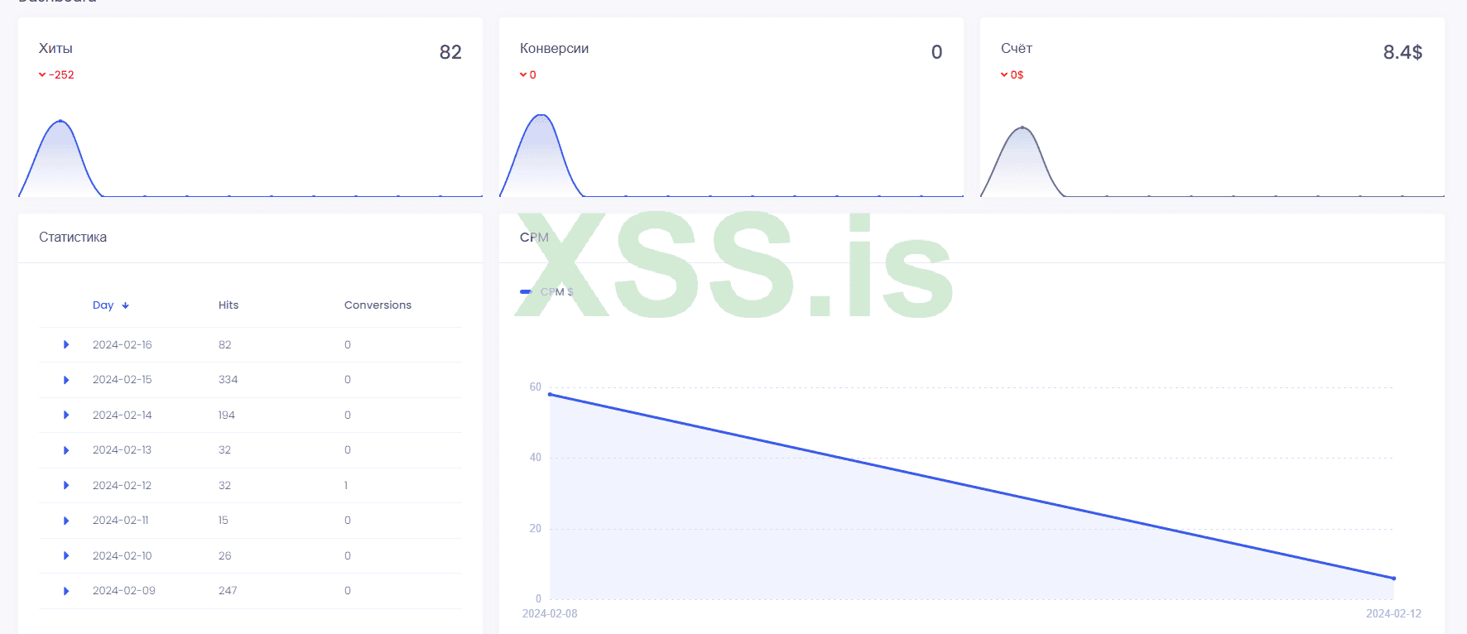Click the Статистика panel heading

click(x=73, y=238)
